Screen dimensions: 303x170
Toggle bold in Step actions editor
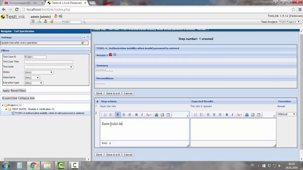point(136,115)
